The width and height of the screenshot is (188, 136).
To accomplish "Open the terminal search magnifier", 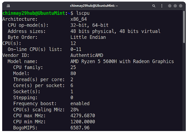I will tap(154, 6).
